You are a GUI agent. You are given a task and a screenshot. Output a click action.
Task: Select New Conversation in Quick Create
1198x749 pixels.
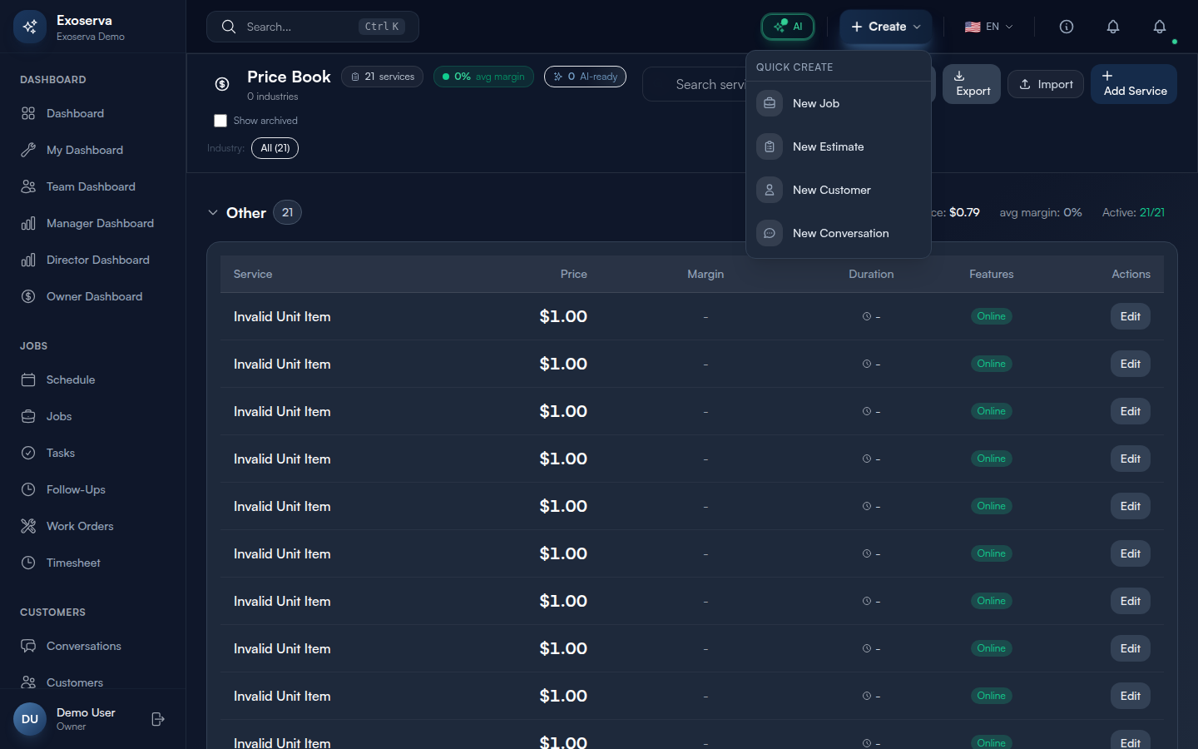[x=840, y=233]
